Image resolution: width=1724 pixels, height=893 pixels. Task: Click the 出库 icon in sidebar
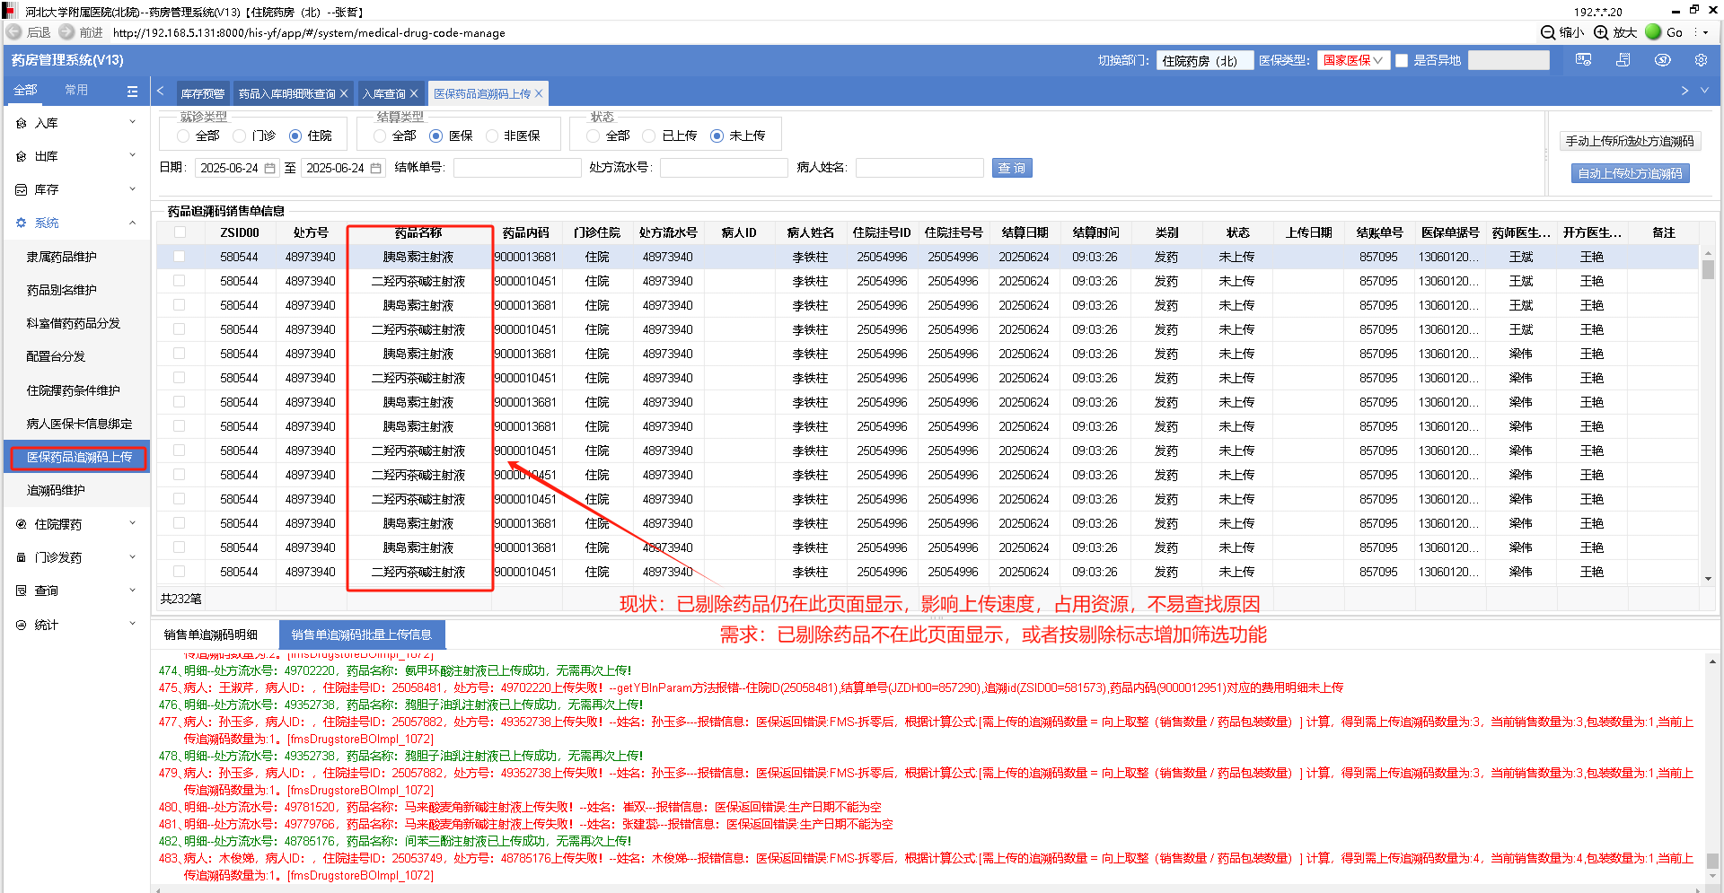point(22,156)
